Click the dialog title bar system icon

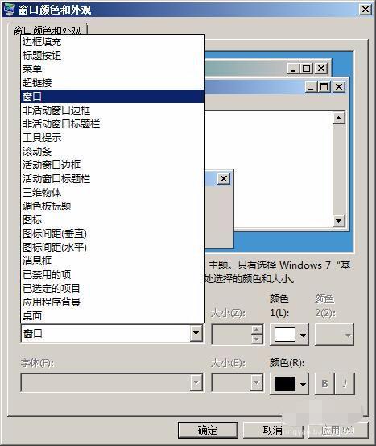[9, 10]
